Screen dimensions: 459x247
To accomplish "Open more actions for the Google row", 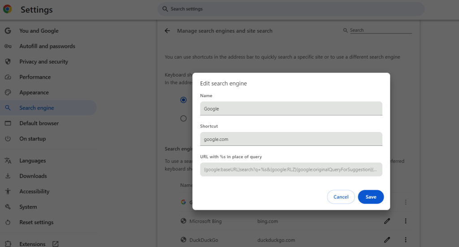I will coord(405,202).
